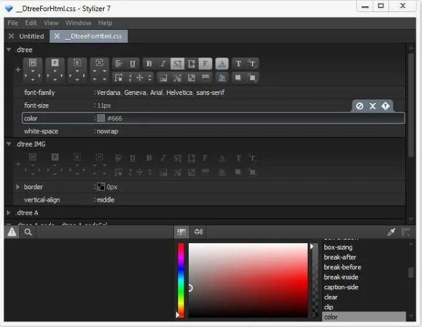Click the background-image icon in .dtree toolbar
This screenshot has height=327, width=422.
pyautogui.click(x=163, y=78)
